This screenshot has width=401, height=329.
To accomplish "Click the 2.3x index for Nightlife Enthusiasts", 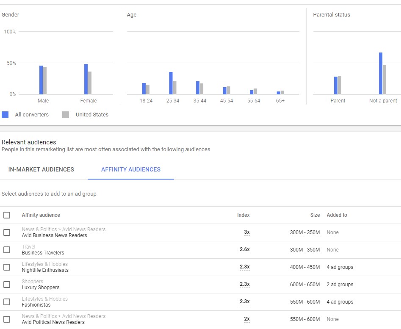I will click(x=245, y=267).
